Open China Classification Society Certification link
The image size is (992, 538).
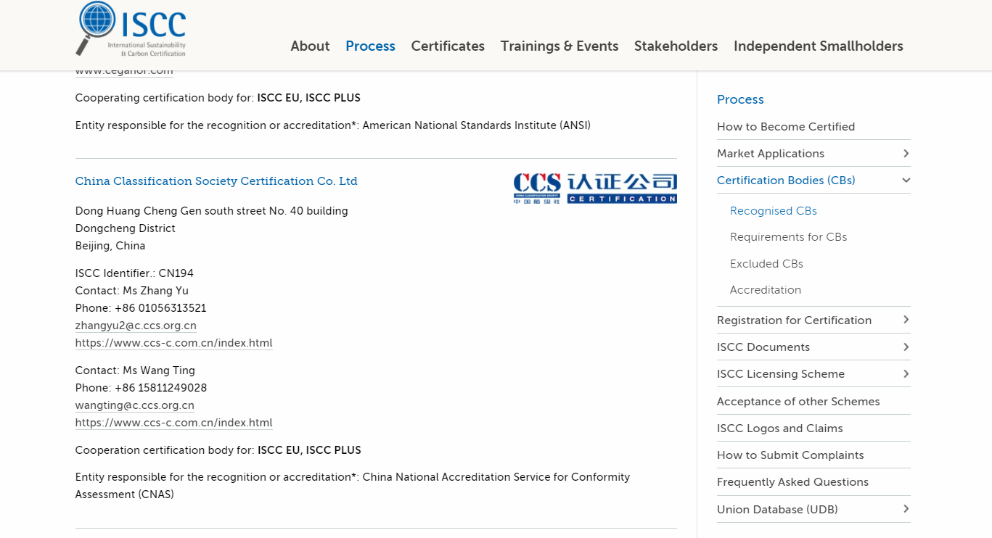216,181
